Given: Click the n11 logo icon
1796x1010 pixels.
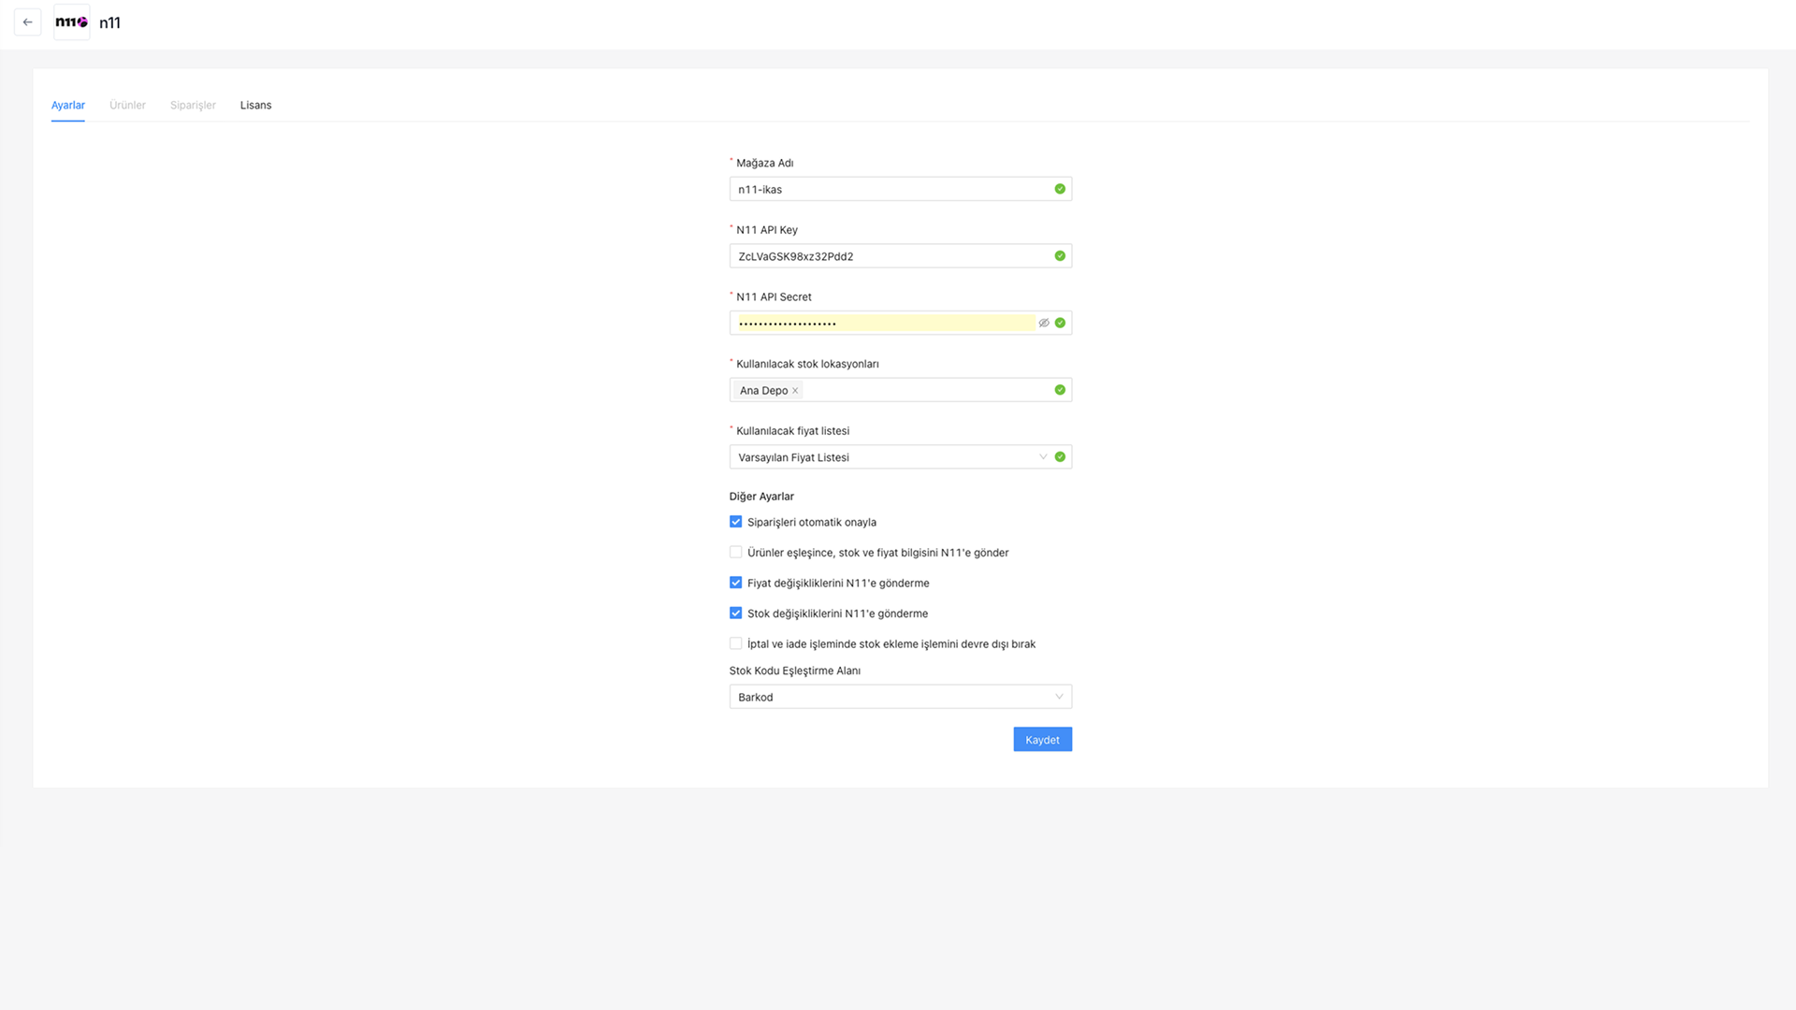Looking at the screenshot, I should [72, 22].
